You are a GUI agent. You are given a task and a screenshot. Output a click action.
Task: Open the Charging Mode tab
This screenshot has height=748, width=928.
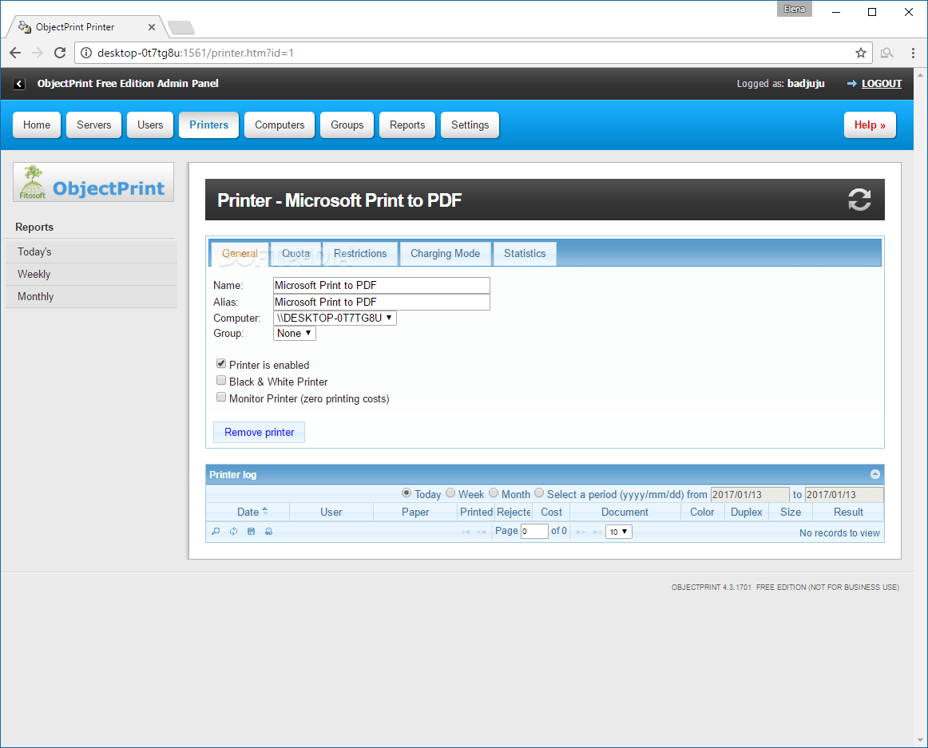pyautogui.click(x=445, y=253)
